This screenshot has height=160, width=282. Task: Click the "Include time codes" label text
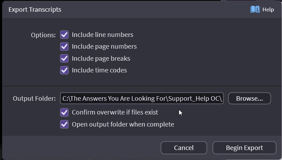99,70
